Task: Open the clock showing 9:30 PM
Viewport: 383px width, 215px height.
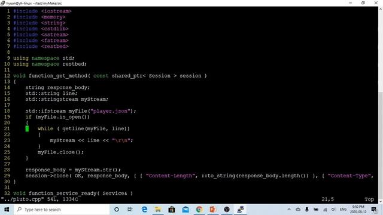Action: coord(358,210)
